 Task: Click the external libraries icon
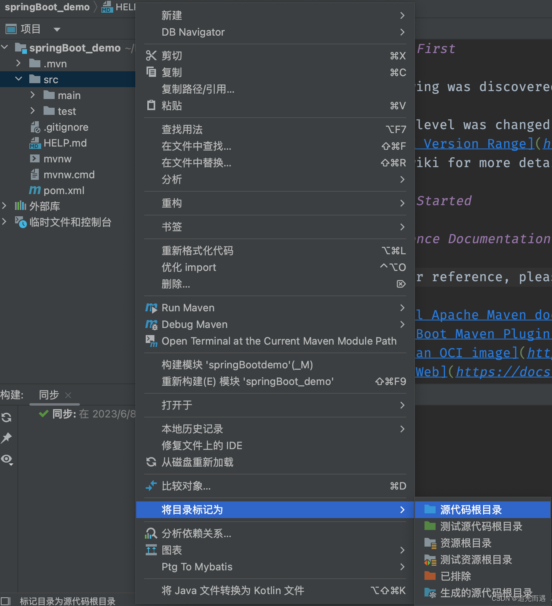point(21,206)
